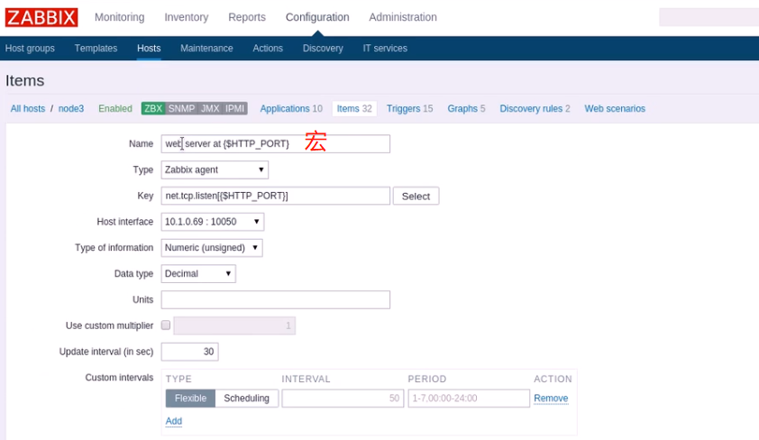Open the Type dropdown (Zabbix agent)
The image size is (759, 440).
(x=215, y=170)
